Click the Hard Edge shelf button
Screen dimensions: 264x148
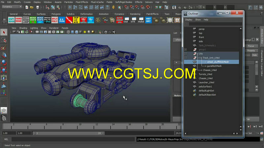18,20
